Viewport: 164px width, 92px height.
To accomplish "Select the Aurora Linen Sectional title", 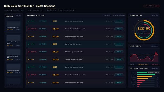I will tap(13, 71).
